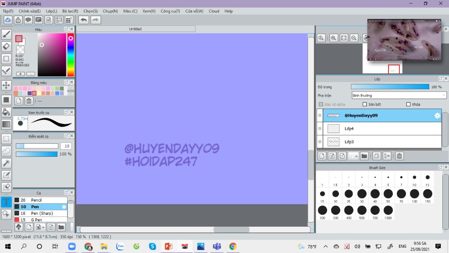Click the export/share icon in toolbar
Image resolution: width=449 pixels, height=253 pixels.
(18, 20)
